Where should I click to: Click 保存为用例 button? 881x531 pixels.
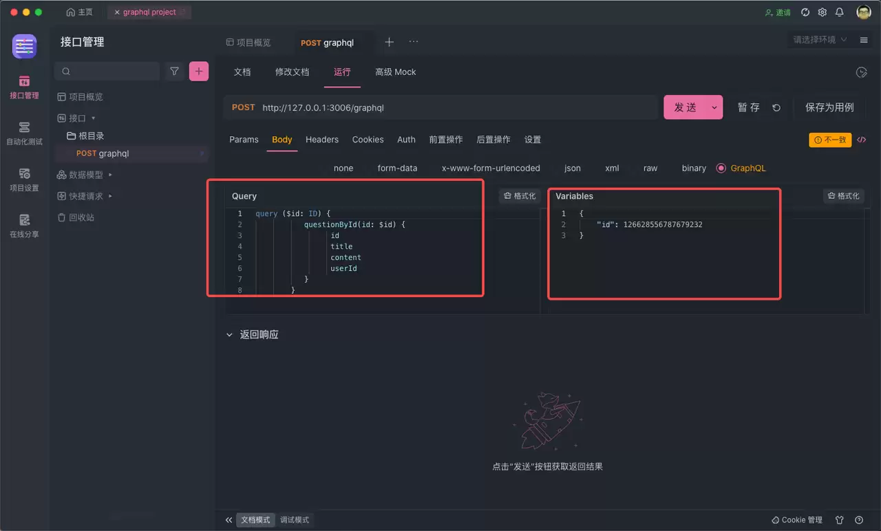click(x=829, y=107)
